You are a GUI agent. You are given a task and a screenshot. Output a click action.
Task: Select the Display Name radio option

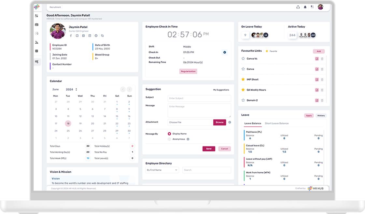[169, 134]
